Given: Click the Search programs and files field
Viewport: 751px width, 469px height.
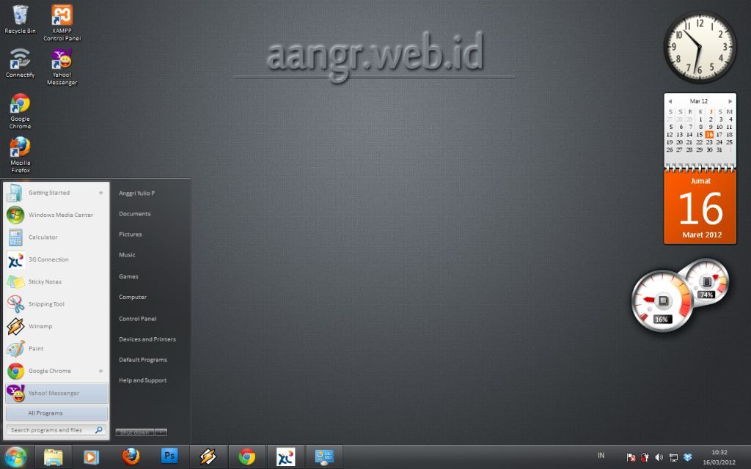Looking at the screenshot, I should [x=51, y=431].
